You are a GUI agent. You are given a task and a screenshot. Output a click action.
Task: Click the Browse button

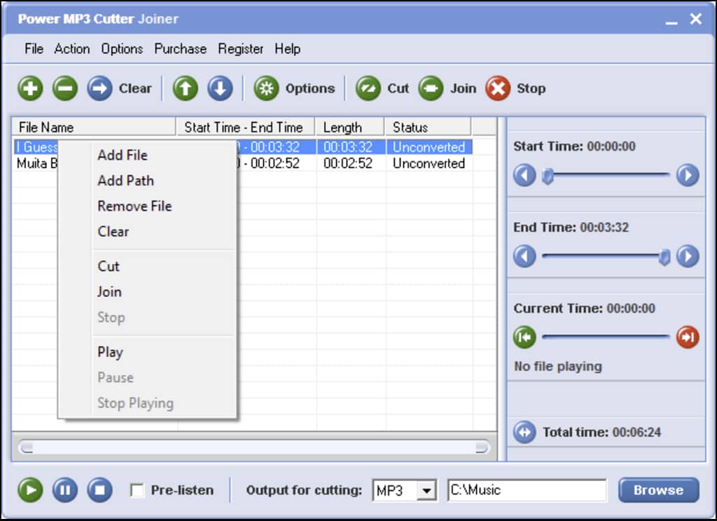658,490
